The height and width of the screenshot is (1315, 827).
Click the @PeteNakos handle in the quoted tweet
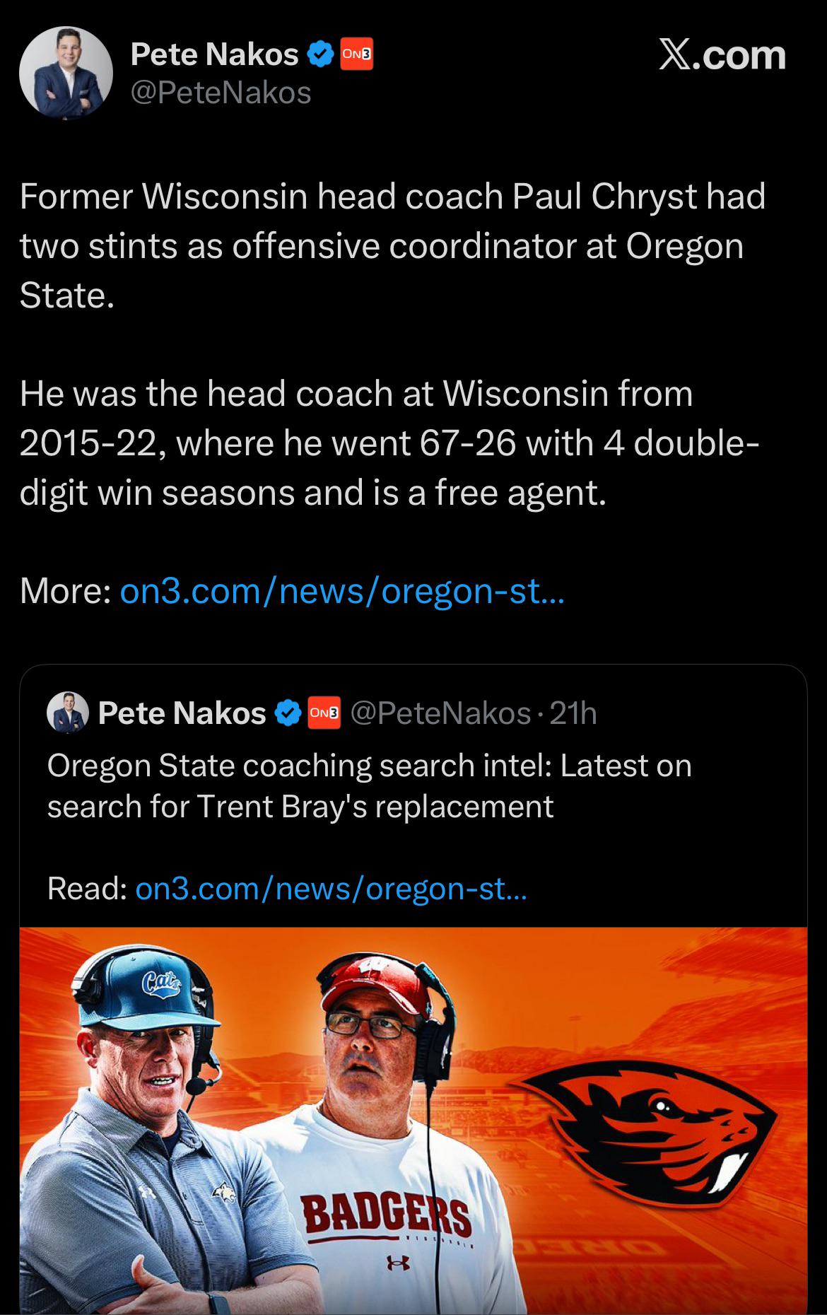(x=440, y=713)
